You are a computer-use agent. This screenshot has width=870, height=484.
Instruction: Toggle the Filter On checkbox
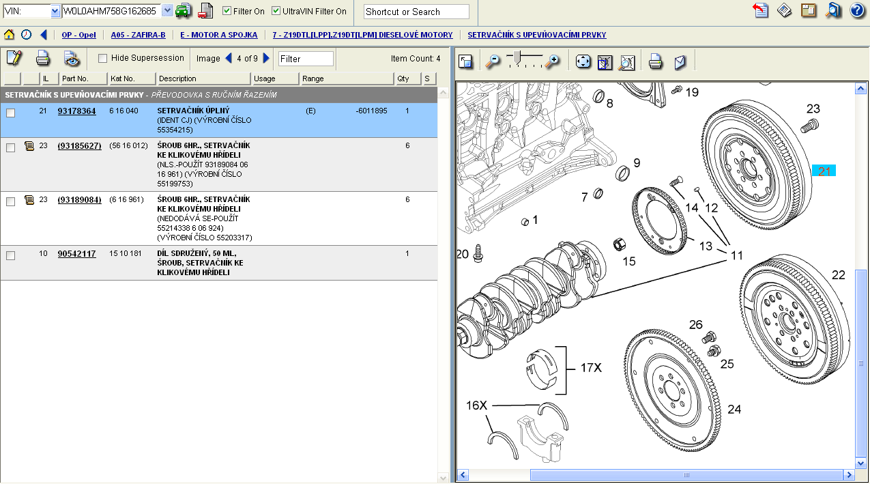(227, 11)
